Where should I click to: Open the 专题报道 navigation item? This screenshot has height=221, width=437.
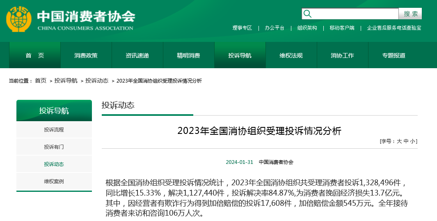394,55
